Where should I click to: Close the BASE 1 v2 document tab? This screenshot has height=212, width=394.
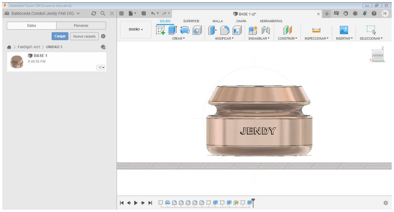pos(318,14)
